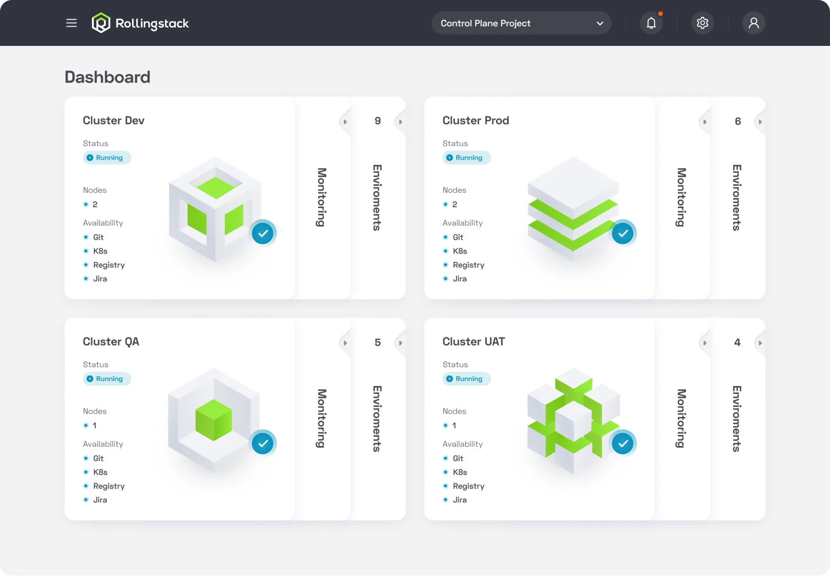830x576 pixels.
Task: Click the Cluster Dev cube illustration
Action: coord(215,209)
